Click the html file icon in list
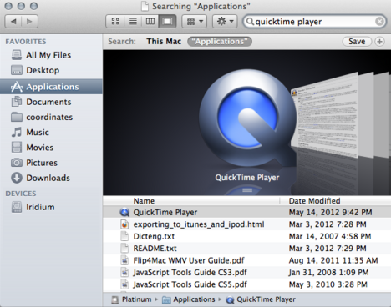The height and width of the screenshot is (307, 391). click(124, 224)
